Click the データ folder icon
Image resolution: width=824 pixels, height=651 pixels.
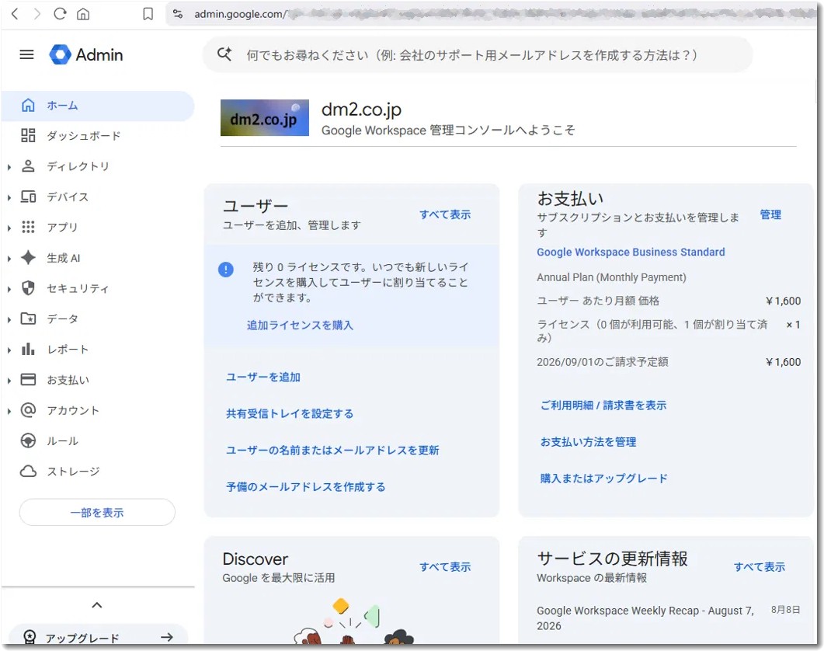click(28, 319)
